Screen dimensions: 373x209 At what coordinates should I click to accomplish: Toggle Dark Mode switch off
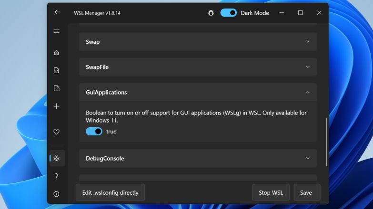coord(228,13)
